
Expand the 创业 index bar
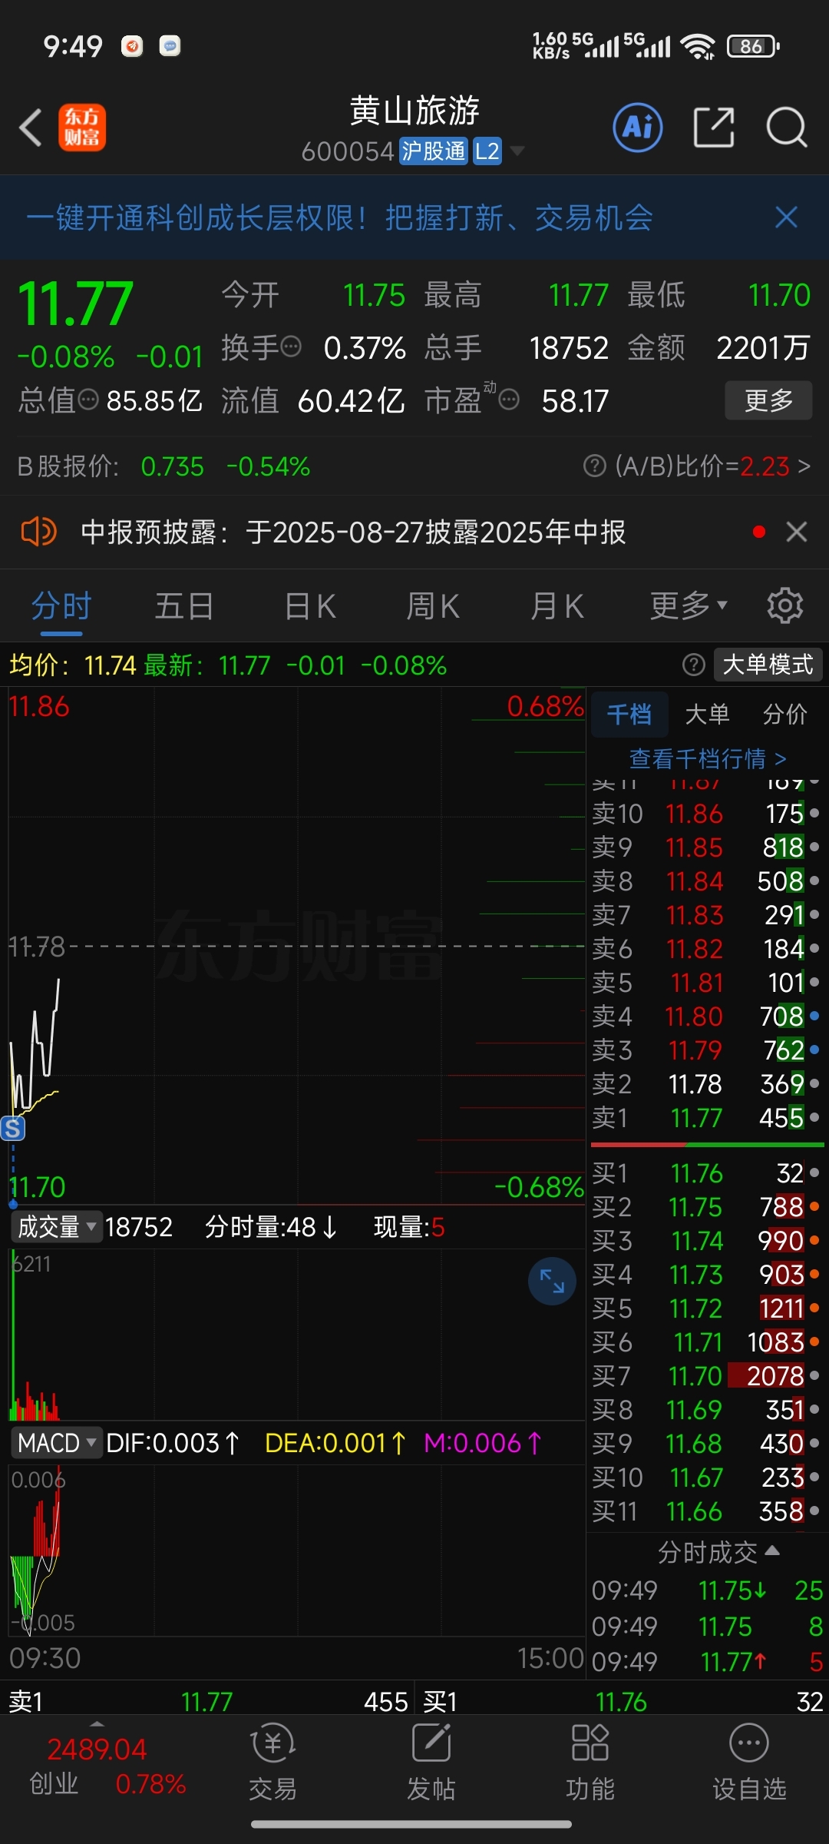point(97,1723)
